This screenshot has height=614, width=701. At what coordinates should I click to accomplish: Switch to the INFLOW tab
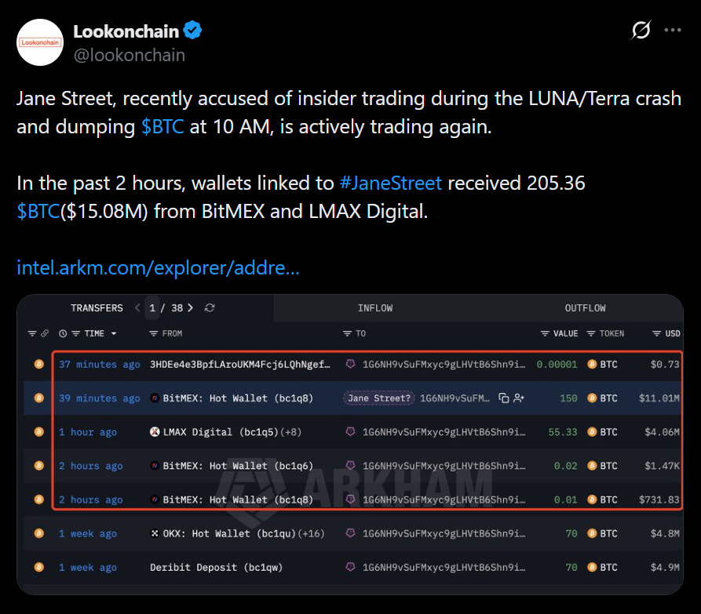375,308
